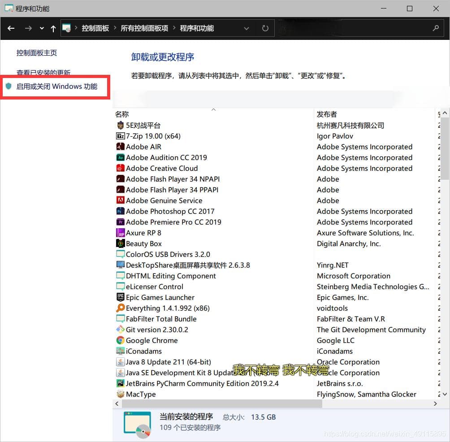The image size is (450, 442).
Task: Click publisher 杭州赛凡科技有限公司 cell
Action: click(350, 126)
